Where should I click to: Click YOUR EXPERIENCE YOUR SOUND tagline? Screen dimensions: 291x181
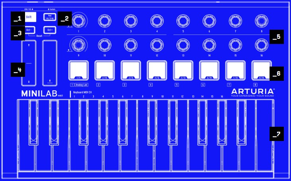[x=252, y=96]
